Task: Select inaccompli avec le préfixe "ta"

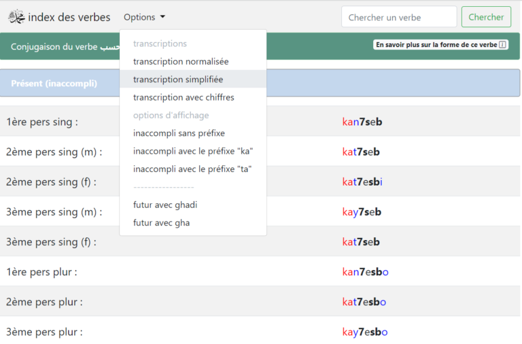Action: click(192, 169)
